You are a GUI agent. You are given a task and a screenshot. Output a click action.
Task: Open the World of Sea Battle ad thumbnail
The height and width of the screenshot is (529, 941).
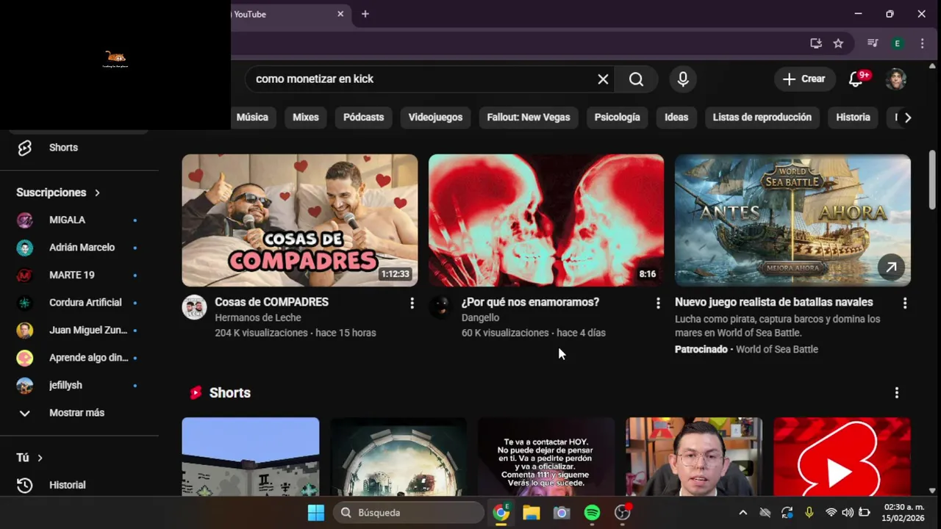click(792, 220)
